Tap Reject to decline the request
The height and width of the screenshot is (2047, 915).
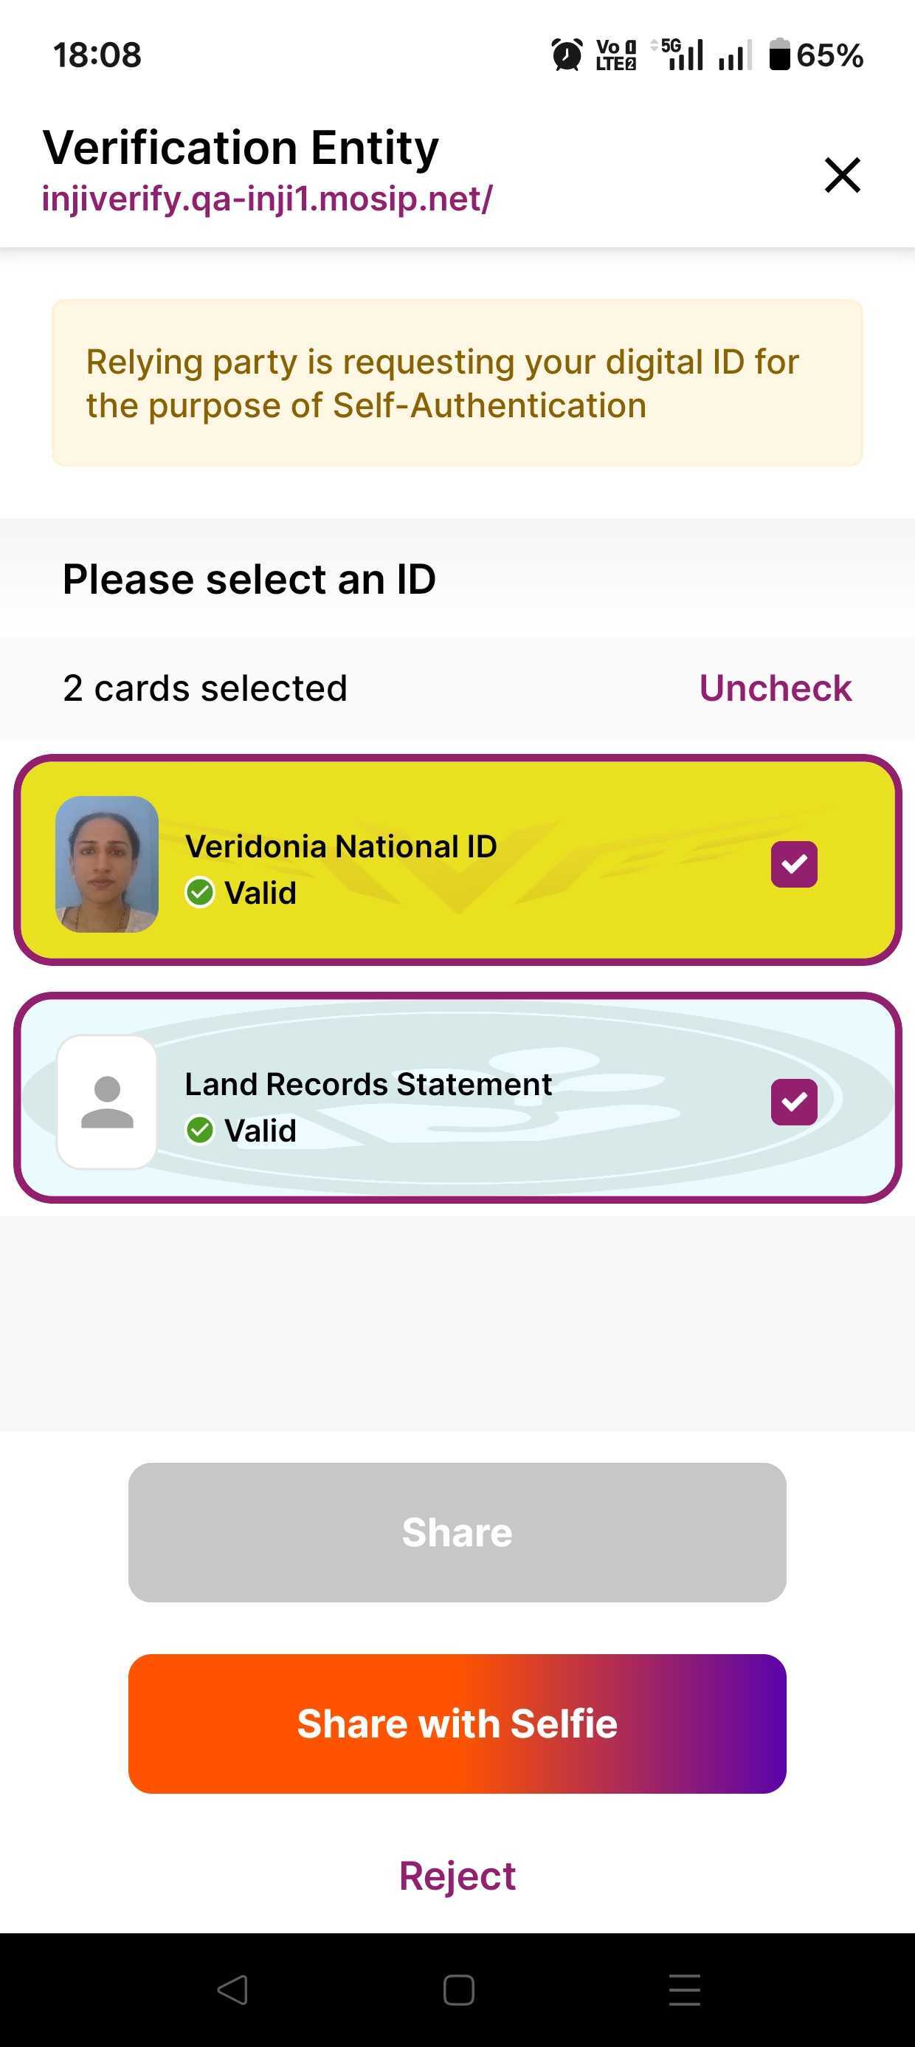[x=457, y=1876]
